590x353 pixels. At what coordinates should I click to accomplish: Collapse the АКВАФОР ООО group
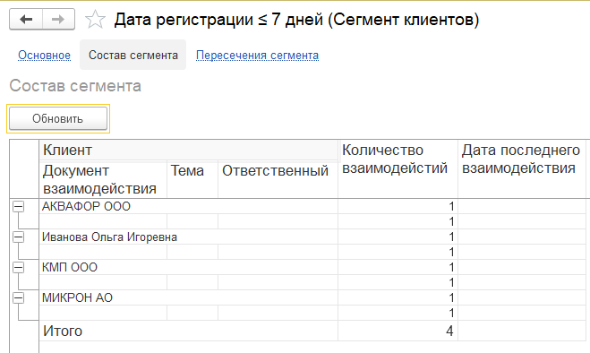(19, 206)
